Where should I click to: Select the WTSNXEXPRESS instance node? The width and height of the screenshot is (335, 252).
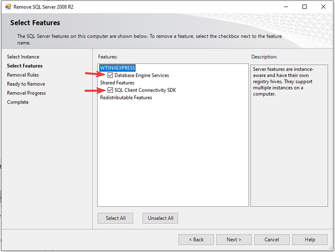click(x=117, y=68)
